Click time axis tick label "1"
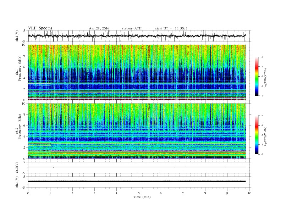Screen dimensions: 281x217 click(50, 193)
